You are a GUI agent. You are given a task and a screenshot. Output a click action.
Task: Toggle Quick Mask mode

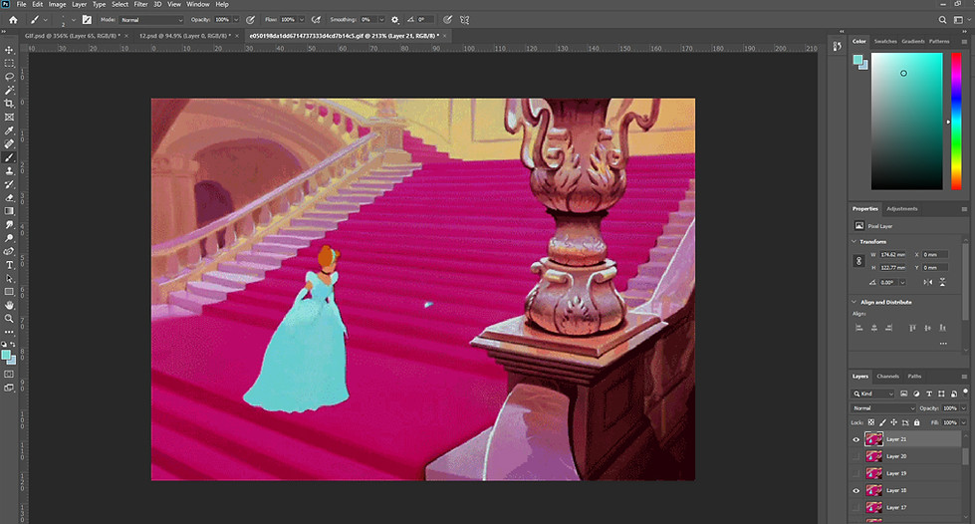click(9, 374)
